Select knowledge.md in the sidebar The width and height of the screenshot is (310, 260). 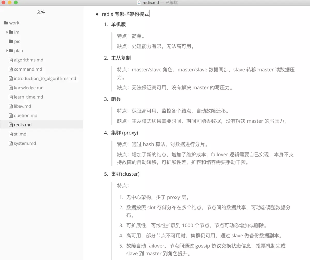[29, 88]
